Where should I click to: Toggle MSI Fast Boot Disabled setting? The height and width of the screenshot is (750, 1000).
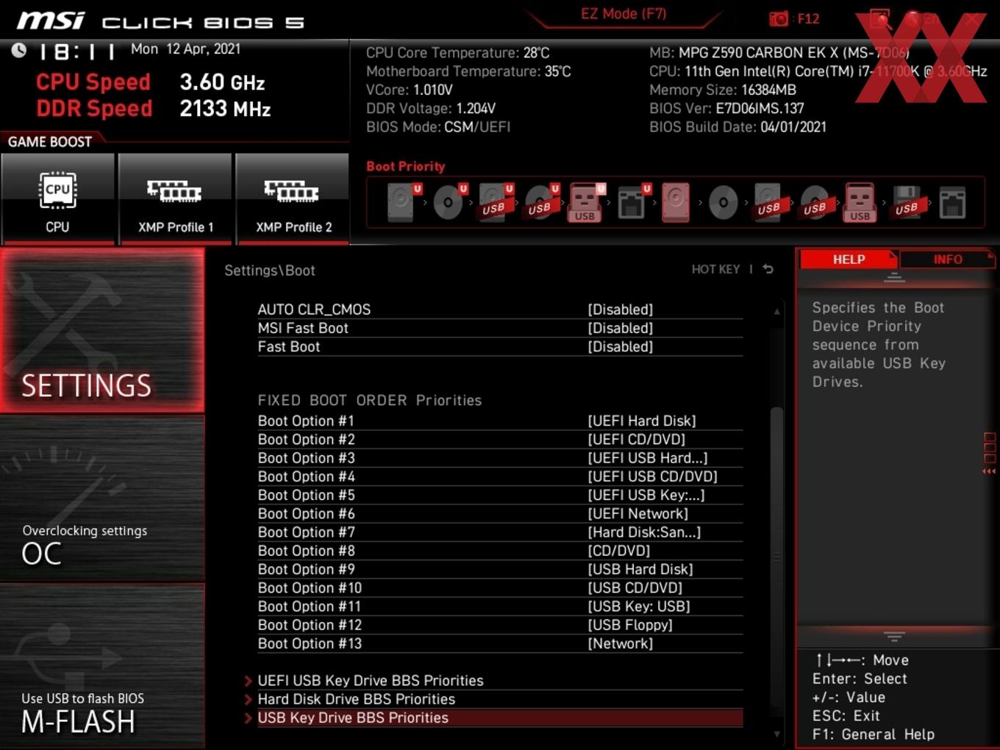[620, 328]
